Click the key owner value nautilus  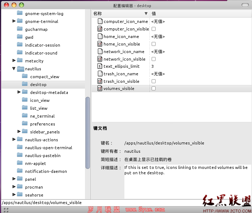(132, 151)
